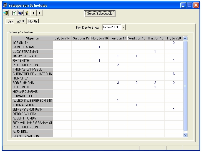Click the schedule scrollbar up arrow
Viewport: 202px width, 152px height.
click(185, 38)
